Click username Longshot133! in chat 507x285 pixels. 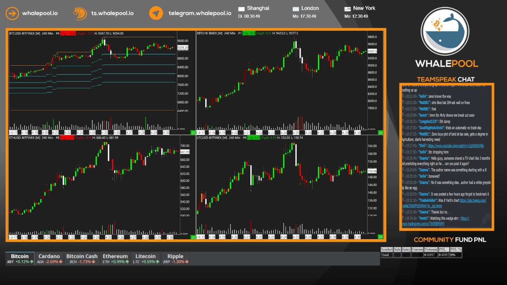tap(429, 122)
